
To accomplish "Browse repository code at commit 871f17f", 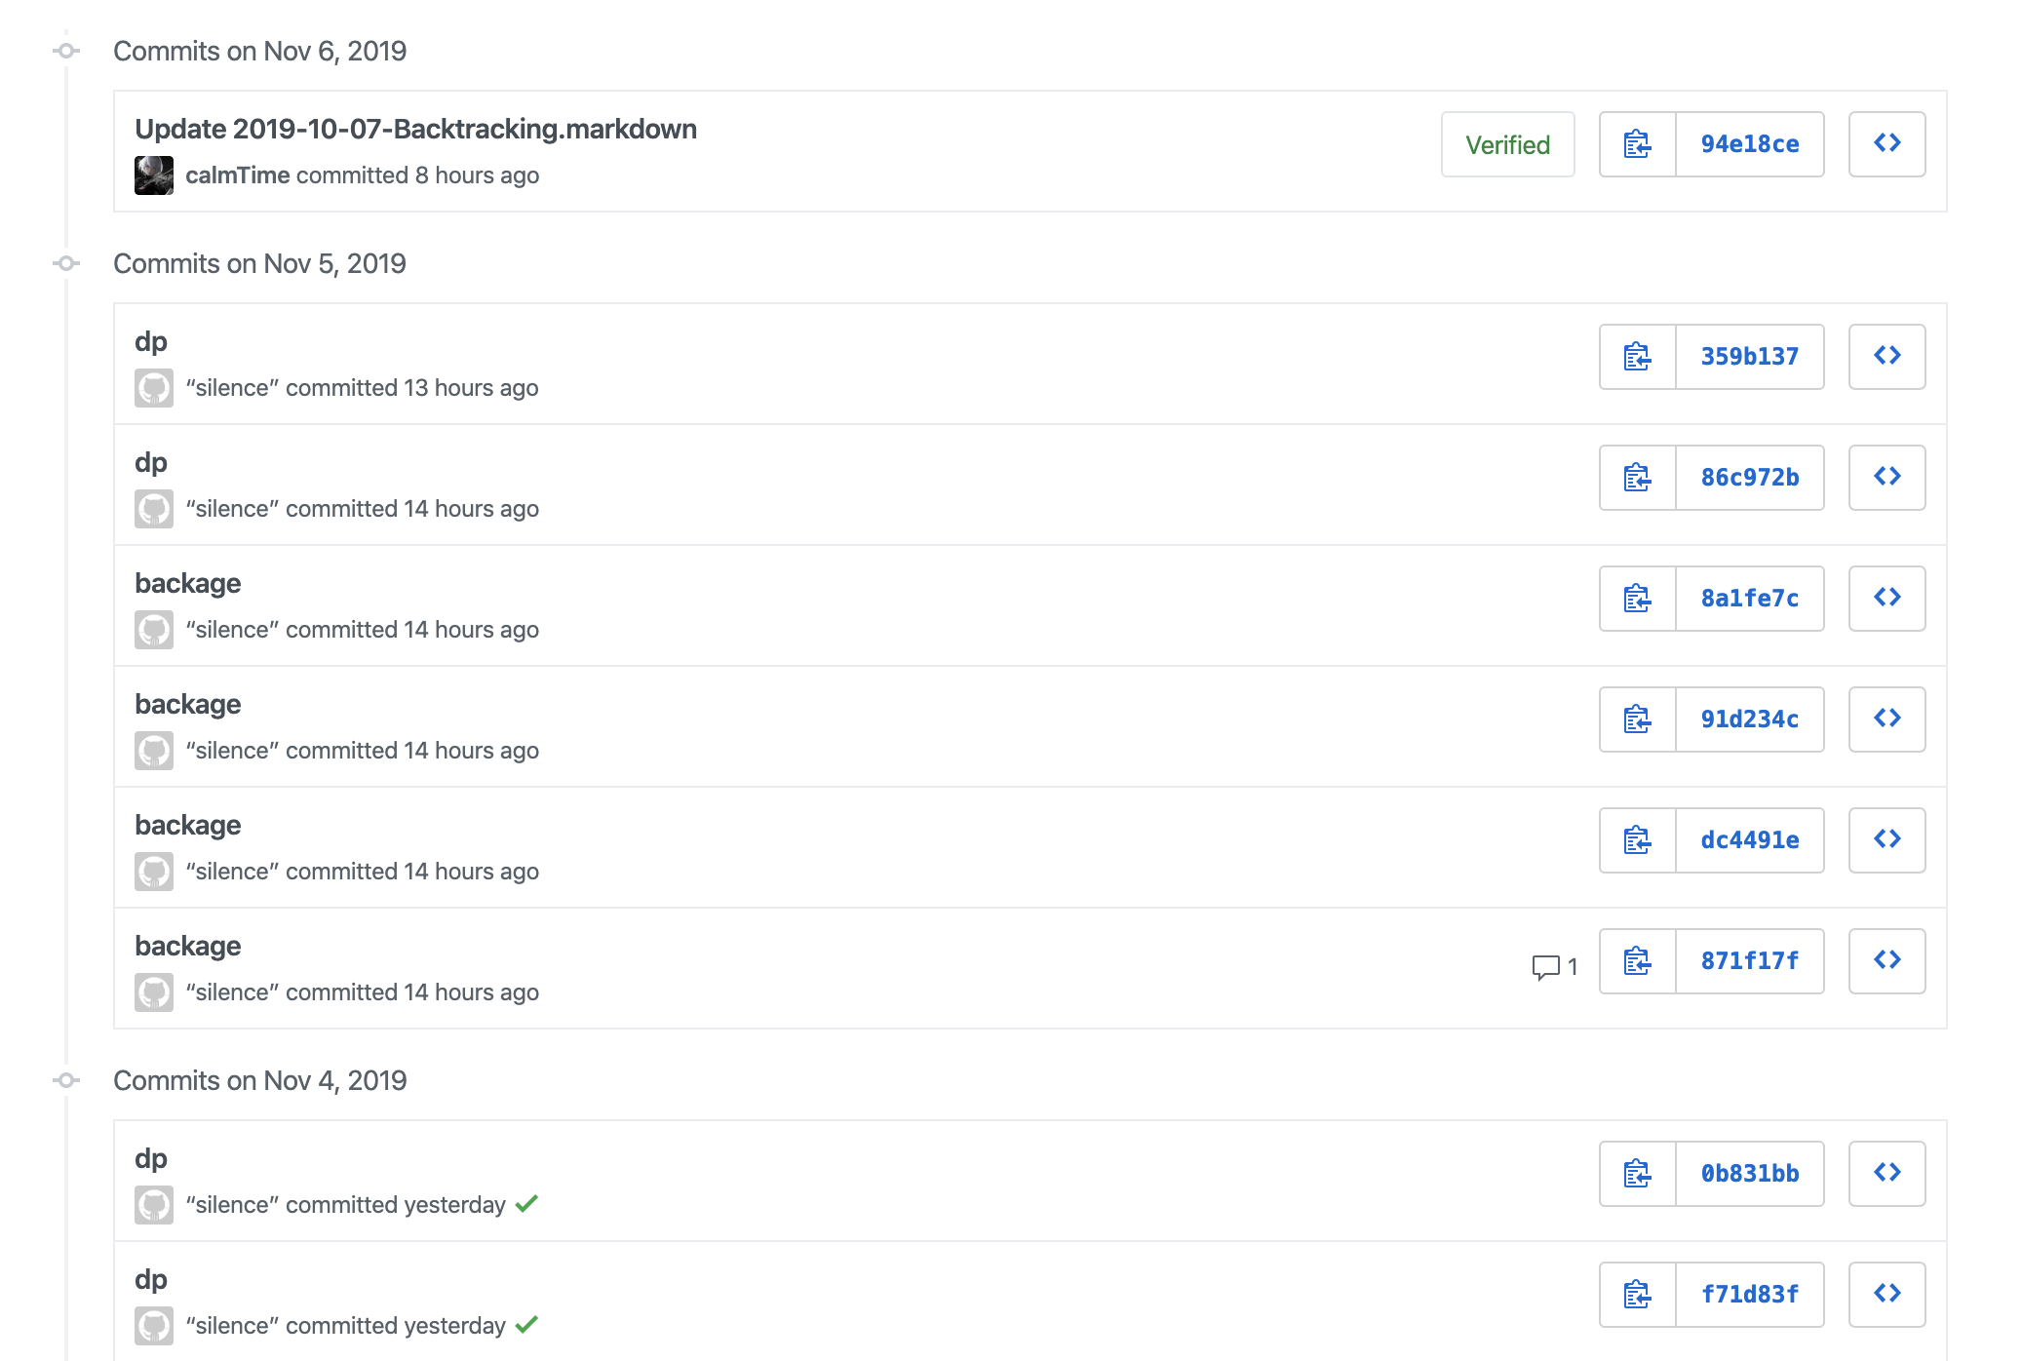I will (1886, 961).
